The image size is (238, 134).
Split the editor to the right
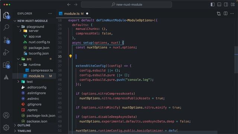226,13
